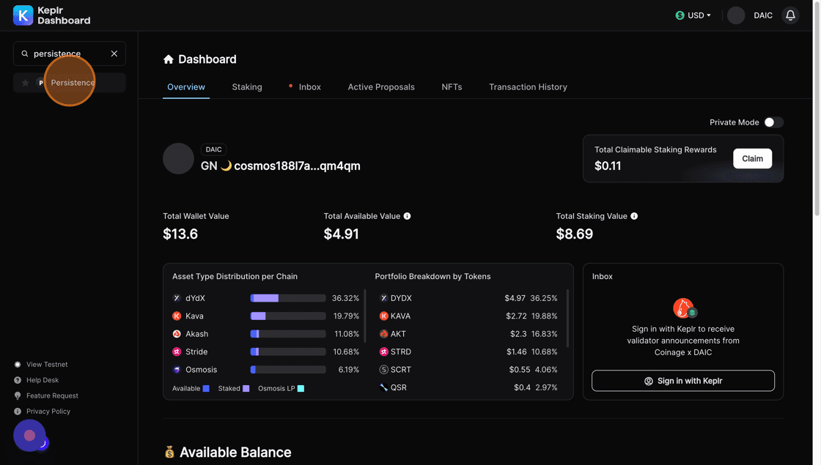Open the View Testnet link

47,364
